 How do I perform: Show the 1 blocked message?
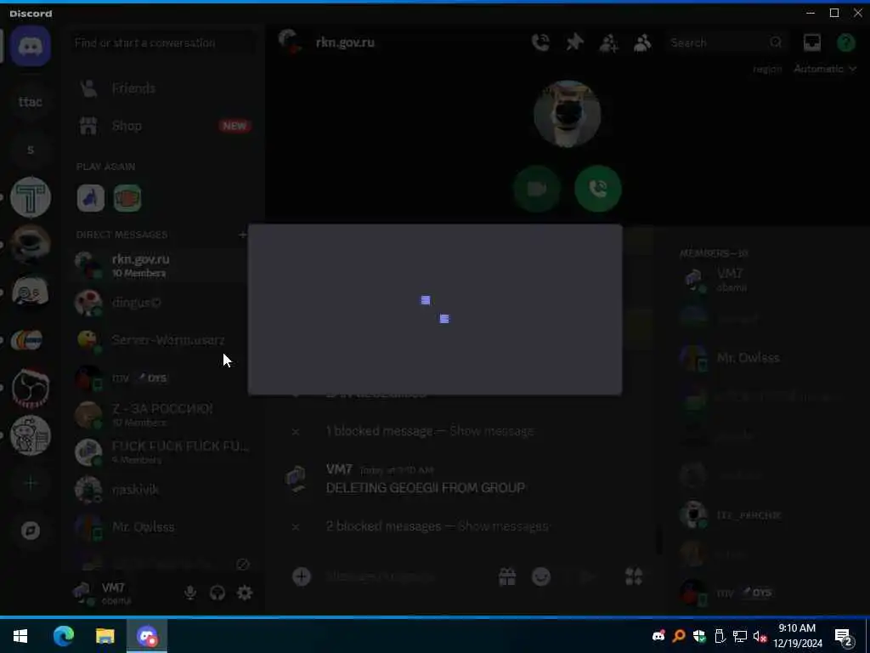point(492,431)
